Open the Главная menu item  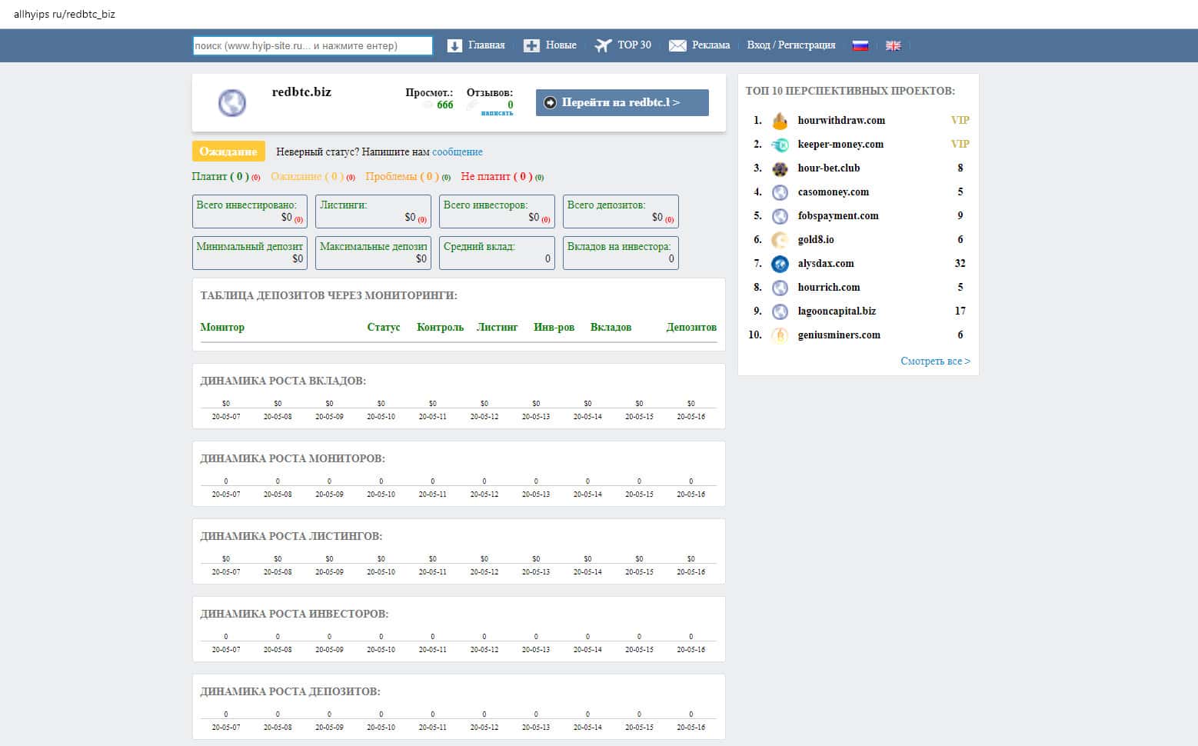point(486,45)
